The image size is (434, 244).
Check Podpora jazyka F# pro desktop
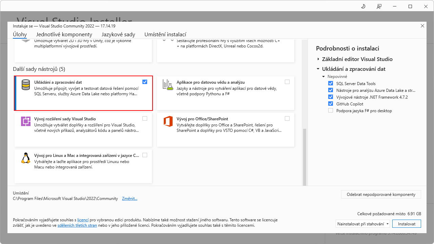tap(331, 110)
